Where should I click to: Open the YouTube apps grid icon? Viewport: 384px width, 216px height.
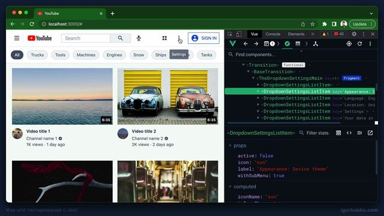pyautogui.click(x=164, y=38)
